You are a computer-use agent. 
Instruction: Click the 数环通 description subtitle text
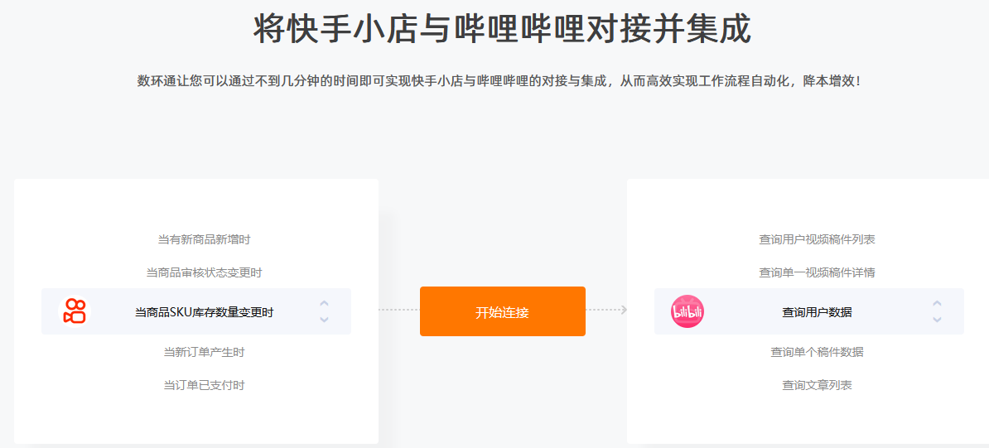(x=499, y=81)
